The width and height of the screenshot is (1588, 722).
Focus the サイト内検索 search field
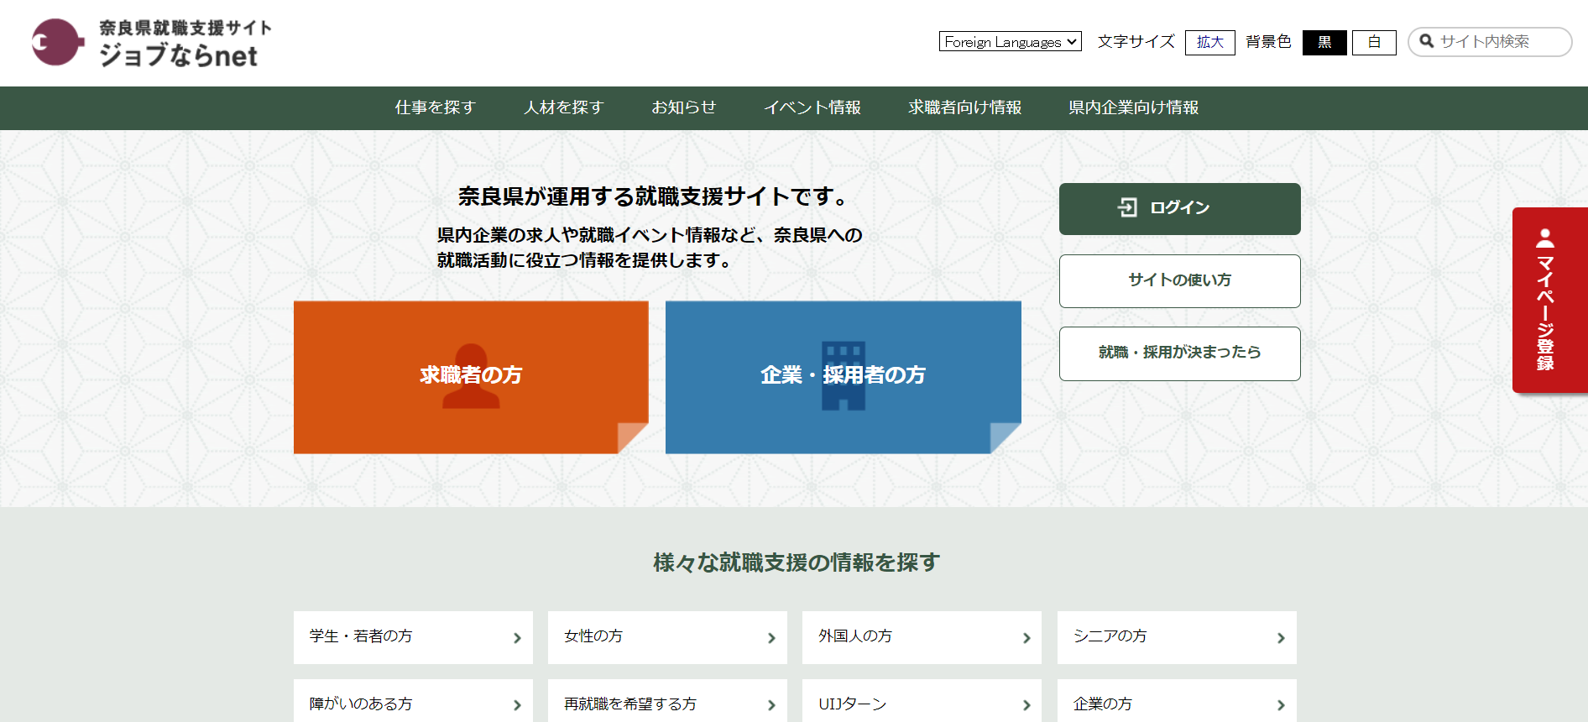click(1498, 42)
